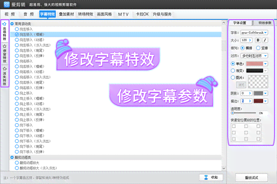
Task: Click the 收起 collapse button
Action: (211, 177)
